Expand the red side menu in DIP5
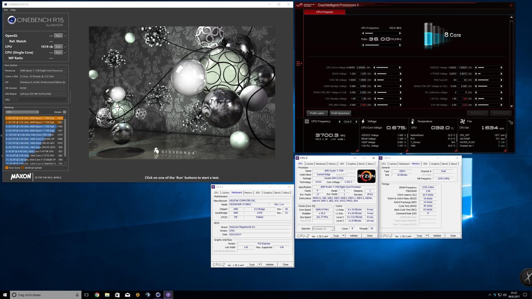Image resolution: width=532 pixels, height=299 pixels. click(x=299, y=63)
